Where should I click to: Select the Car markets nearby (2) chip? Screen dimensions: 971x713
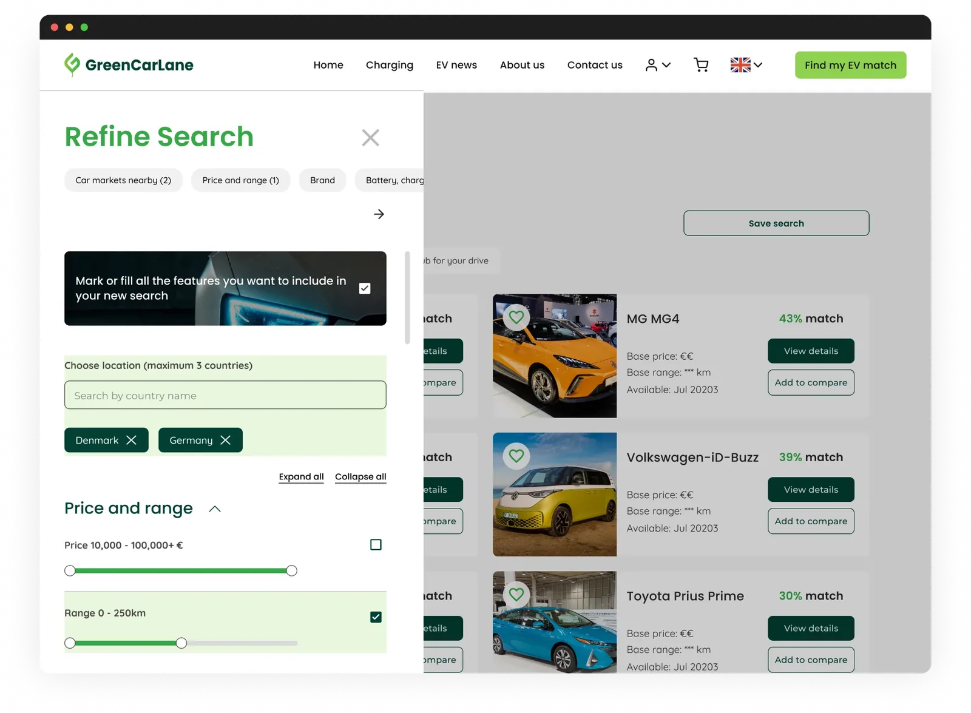click(123, 180)
